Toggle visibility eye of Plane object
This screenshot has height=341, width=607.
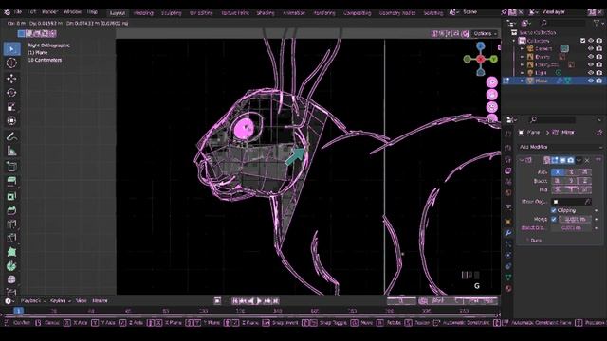[591, 81]
